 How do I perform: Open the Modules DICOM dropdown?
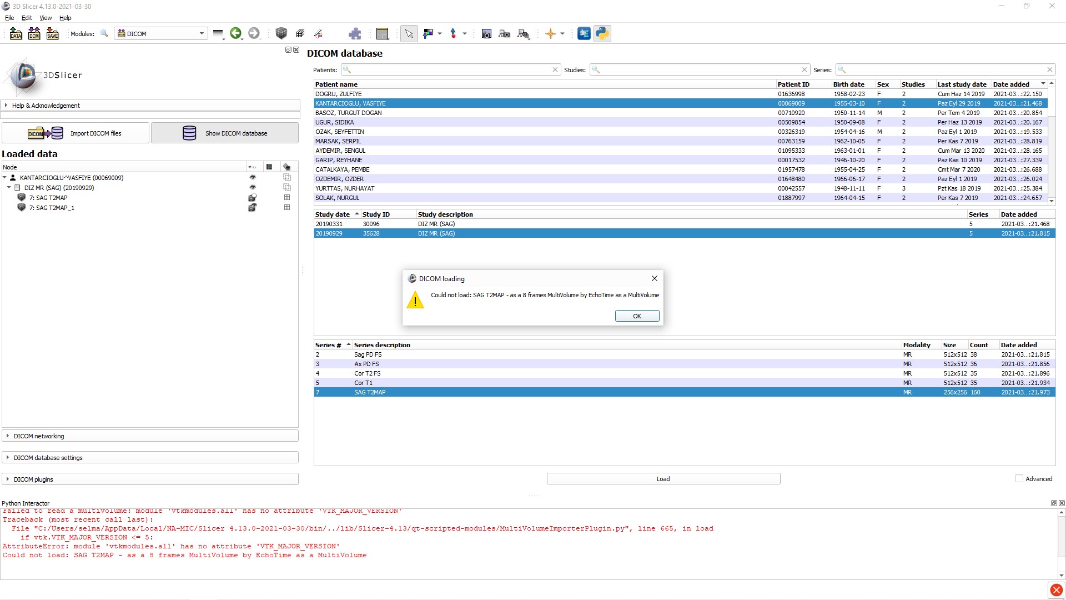pyautogui.click(x=161, y=34)
